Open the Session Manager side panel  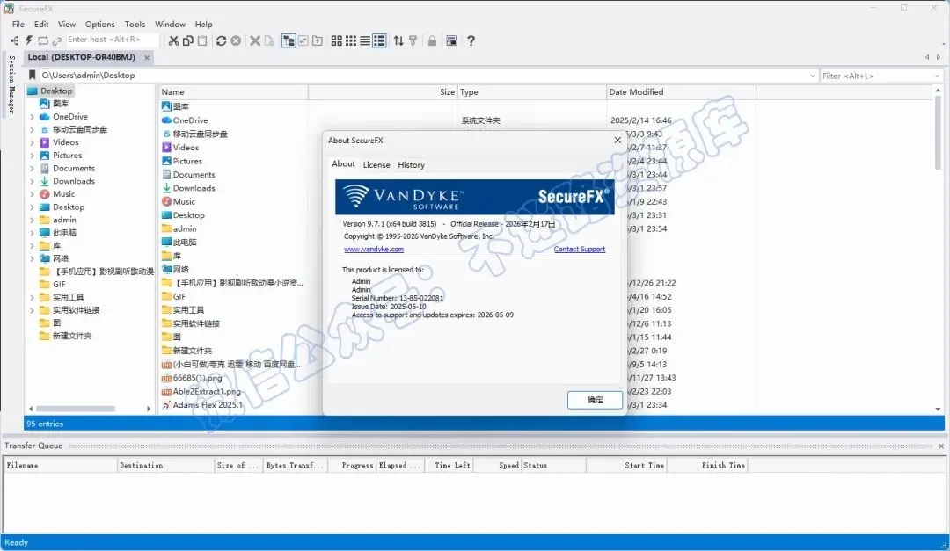[x=11, y=84]
